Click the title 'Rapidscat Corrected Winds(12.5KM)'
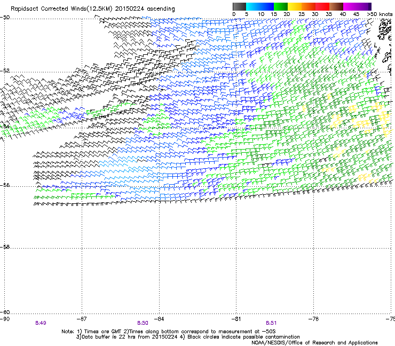The width and height of the screenshot is (395, 346). coord(61,9)
